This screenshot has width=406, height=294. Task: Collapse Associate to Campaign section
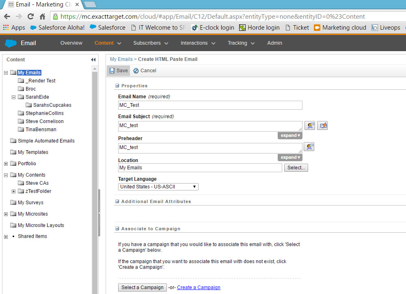click(117, 229)
